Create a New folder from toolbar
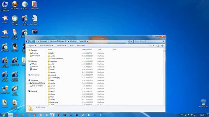The image size is (209, 117). (81, 45)
